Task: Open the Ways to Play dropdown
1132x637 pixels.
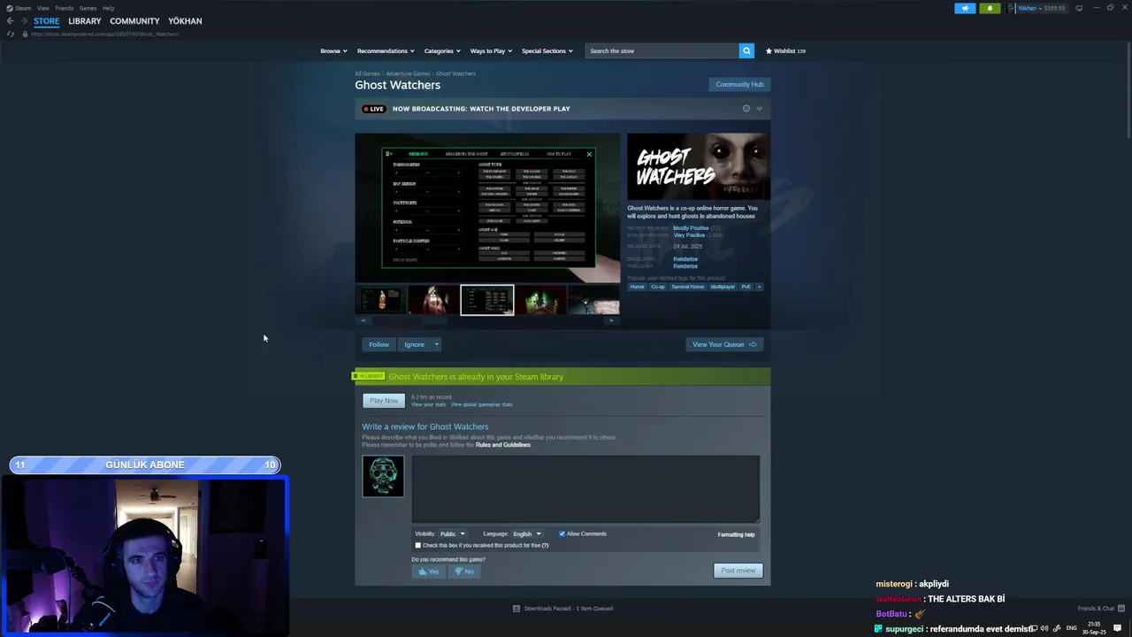Action: (491, 50)
